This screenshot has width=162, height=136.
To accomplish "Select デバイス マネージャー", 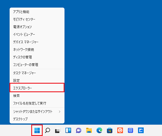I will pos(37,42).
